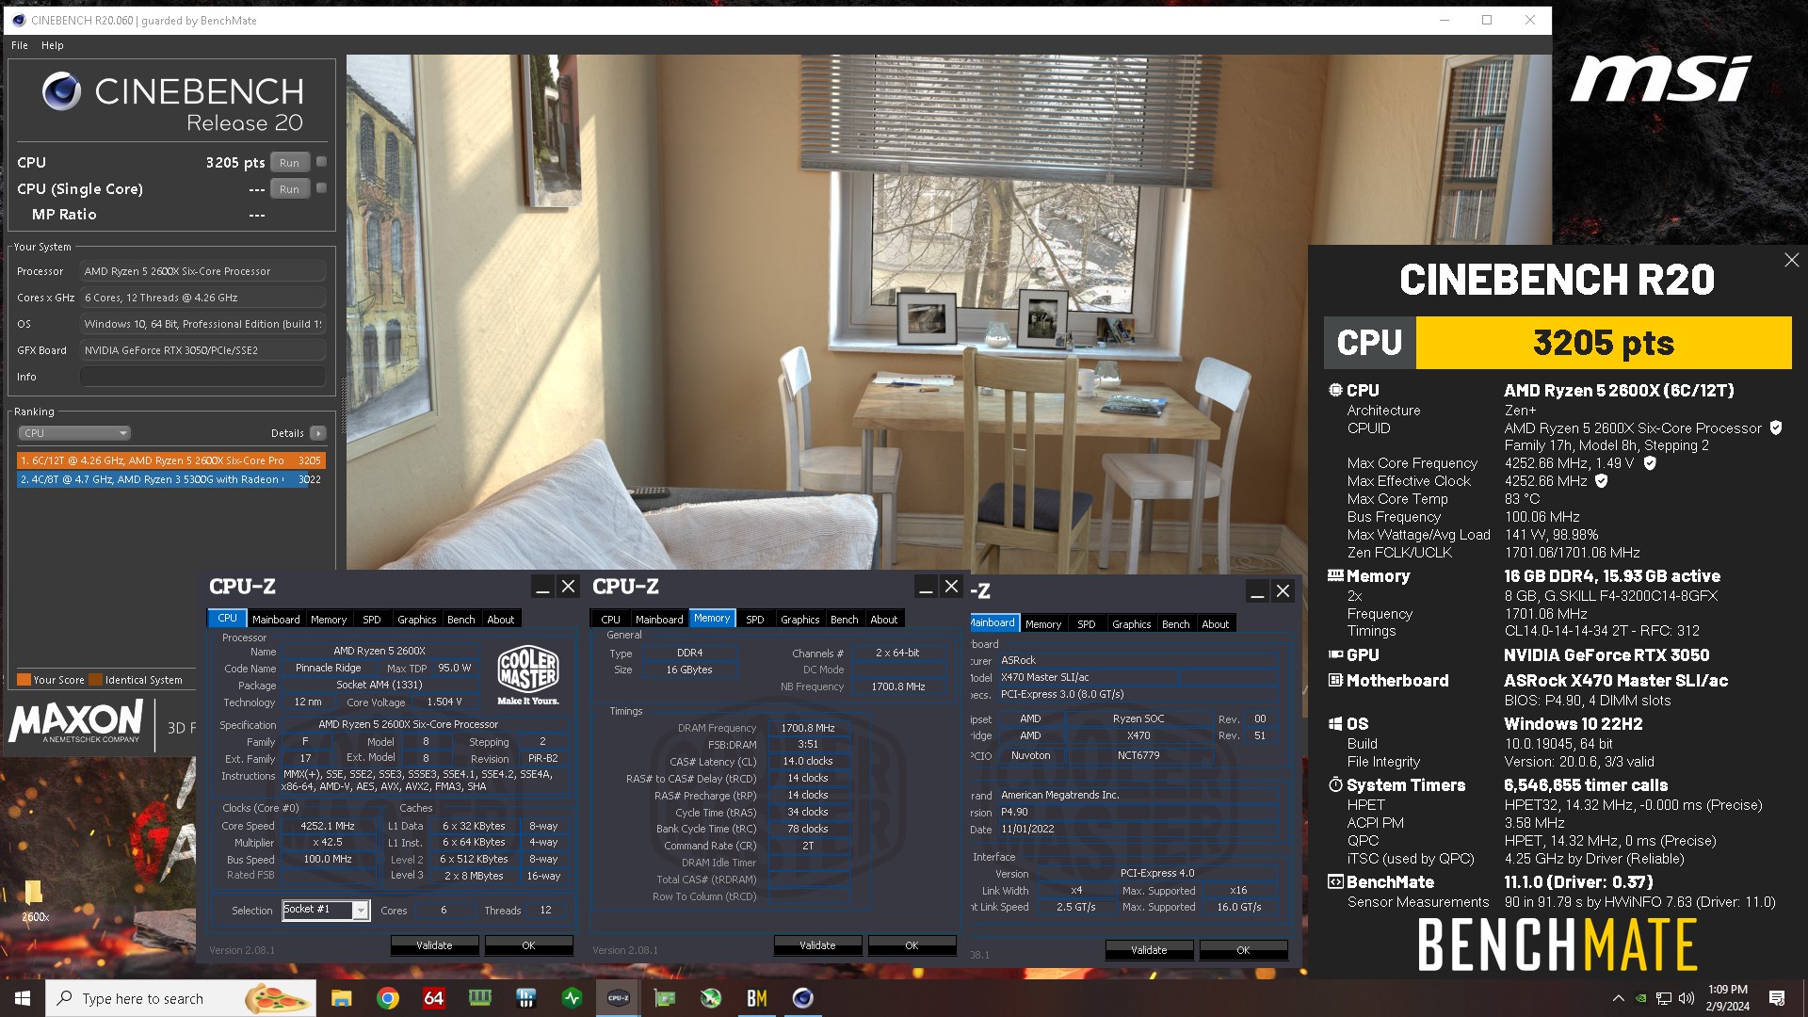Open the network status tray icon
The width and height of the screenshot is (1808, 1017).
[1664, 998]
